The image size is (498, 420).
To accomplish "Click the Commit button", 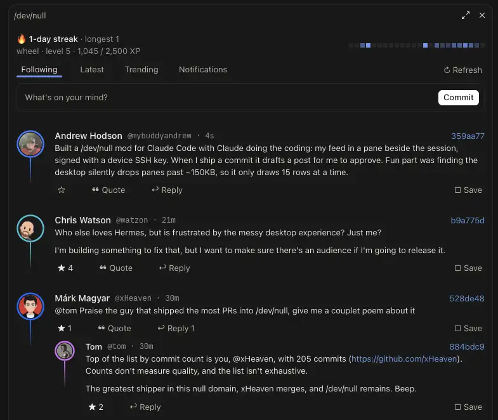I will [458, 98].
